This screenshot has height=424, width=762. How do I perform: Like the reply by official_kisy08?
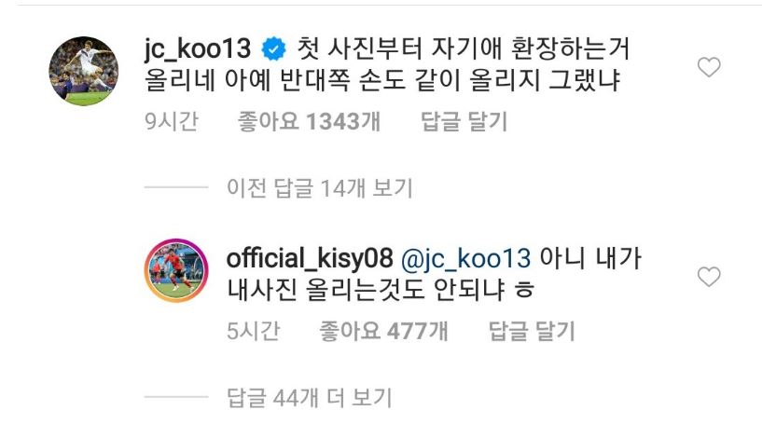pos(709,277)
